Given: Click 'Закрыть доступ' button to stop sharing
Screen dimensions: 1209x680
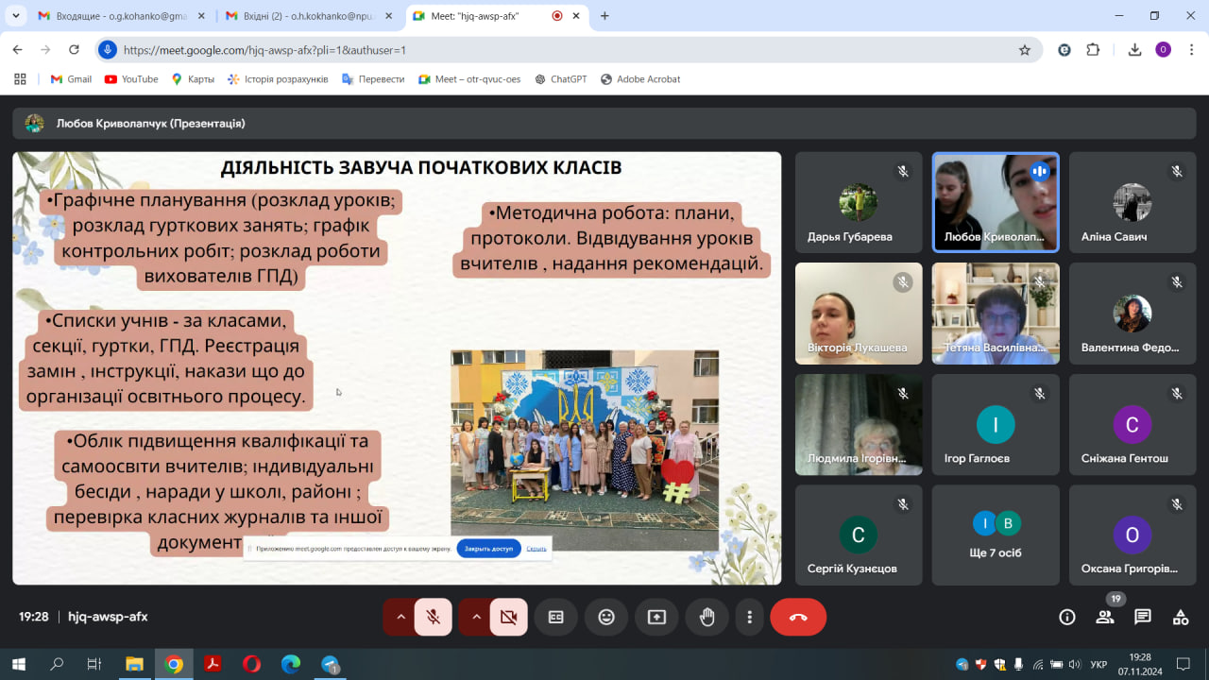Looking at the screenshot, I should [488, 548].
